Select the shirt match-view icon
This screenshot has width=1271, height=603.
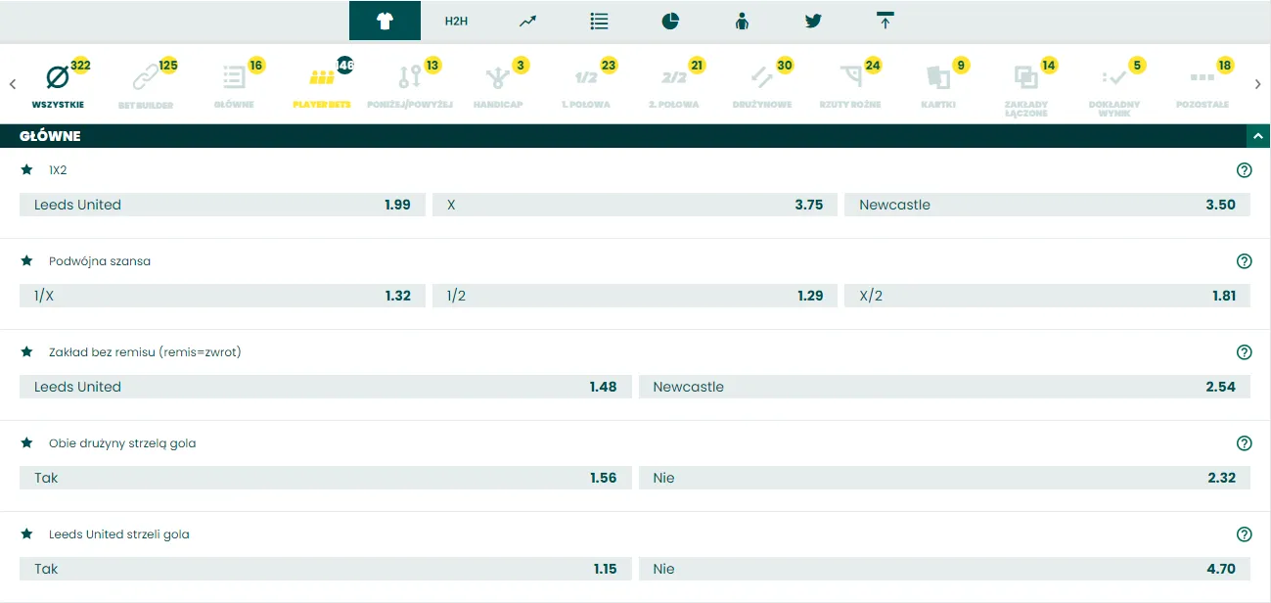pyautogui.click(x=385, y=20)
